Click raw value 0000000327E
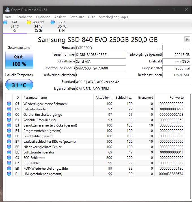Image resolution: width=192 pixels, height=202 pixels. (172, 109)
